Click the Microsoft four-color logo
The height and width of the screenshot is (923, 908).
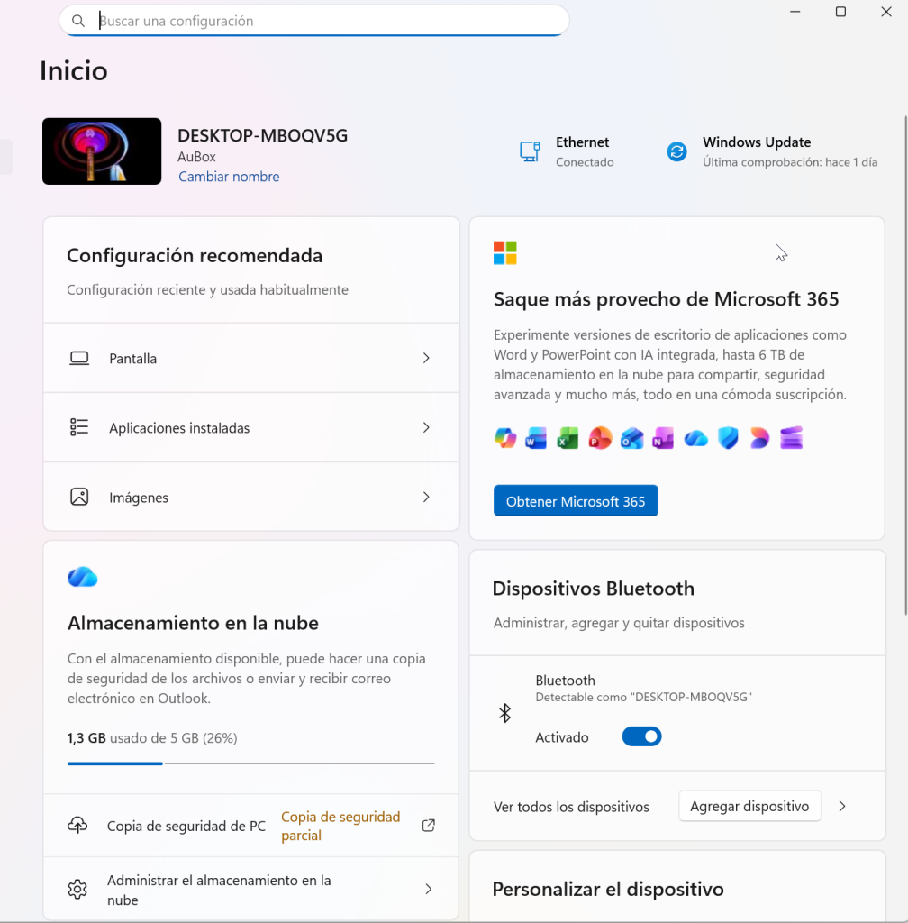point(505,253)
